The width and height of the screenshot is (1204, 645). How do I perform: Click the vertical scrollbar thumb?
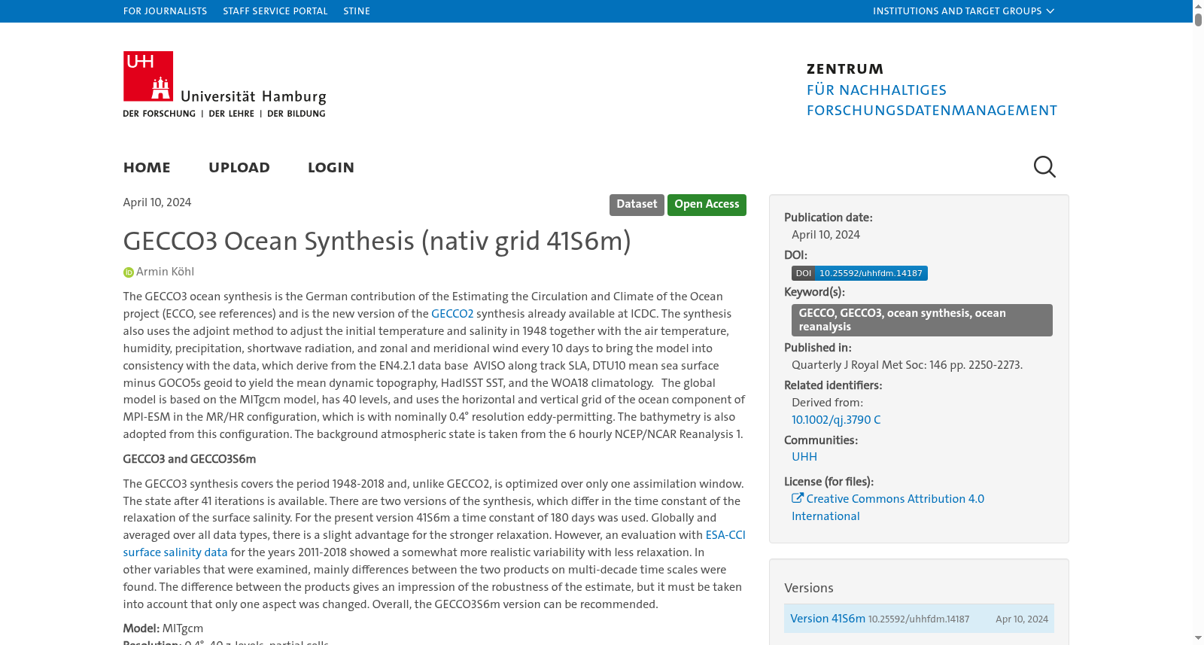pyautogui.click(x=1198, y=19)
